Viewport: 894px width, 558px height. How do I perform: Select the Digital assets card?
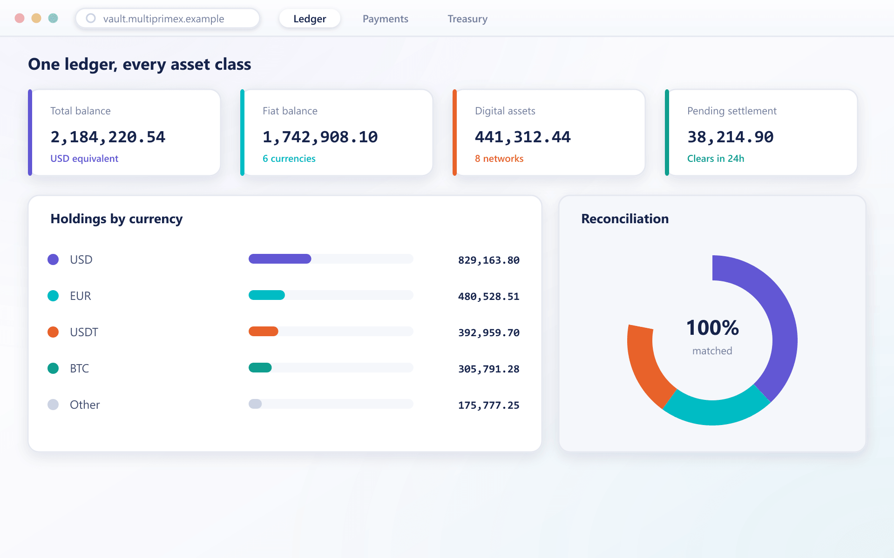click(549, 133)
